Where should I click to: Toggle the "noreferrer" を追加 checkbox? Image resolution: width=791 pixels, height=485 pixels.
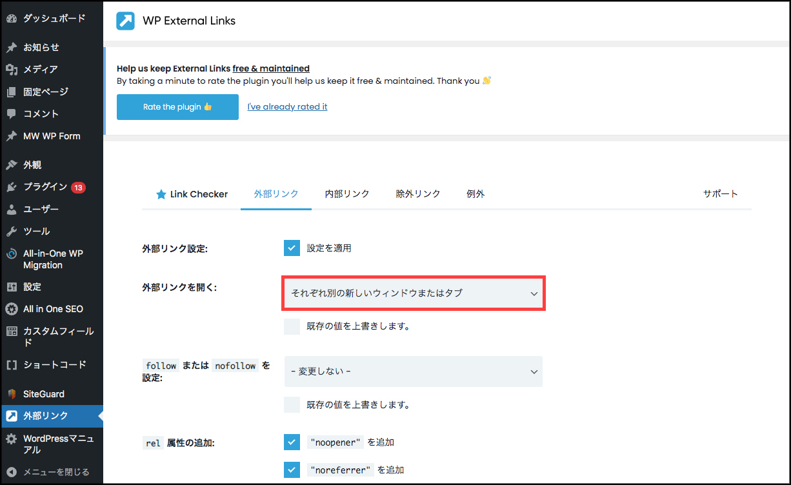(x=292, y=470)
